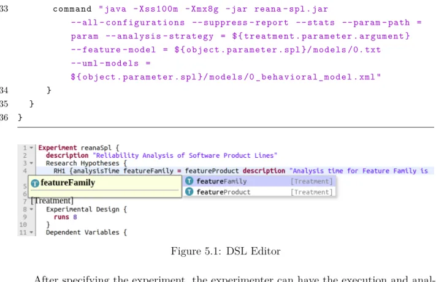Collapse the Dependent Variables block

click(31, 232)
